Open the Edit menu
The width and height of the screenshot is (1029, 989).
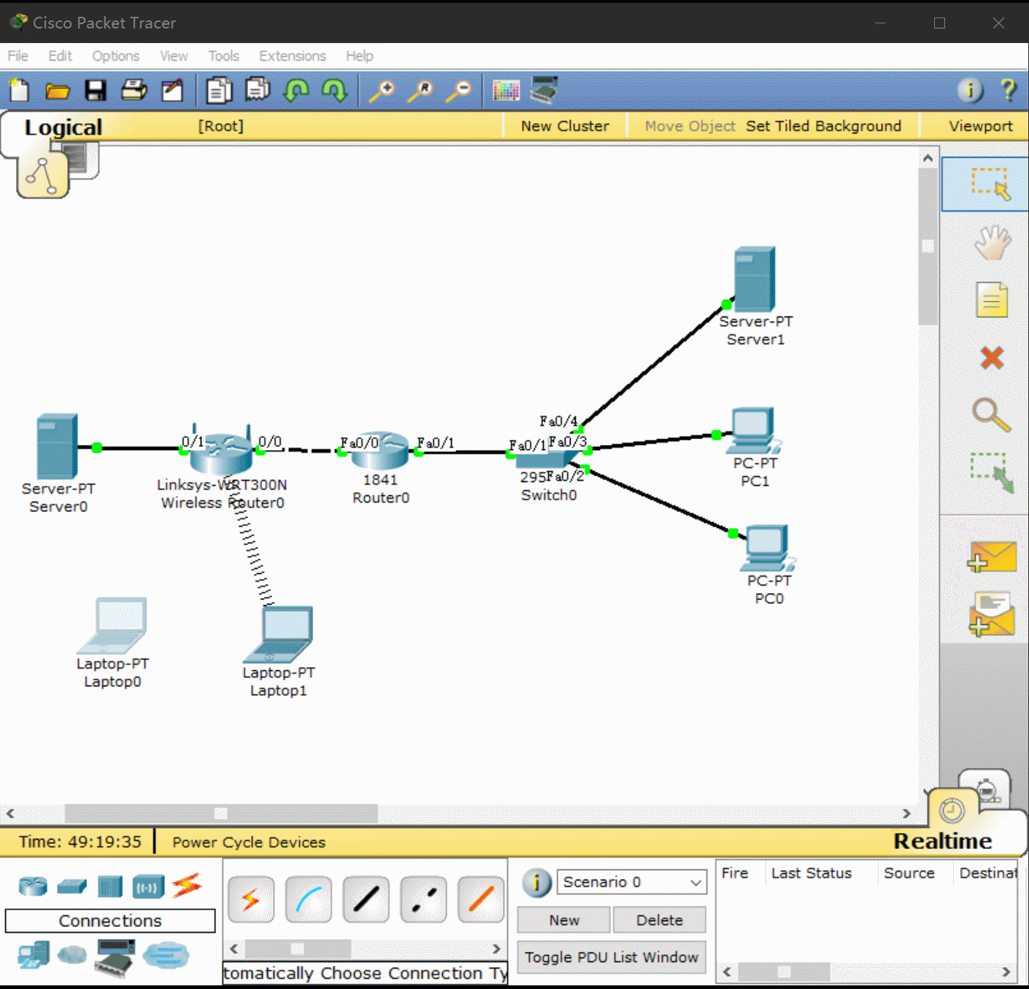point(60,55)
